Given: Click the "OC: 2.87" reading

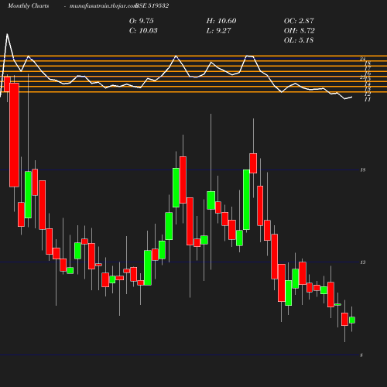Looking at the screenshot, I should (x=299, y=21).
